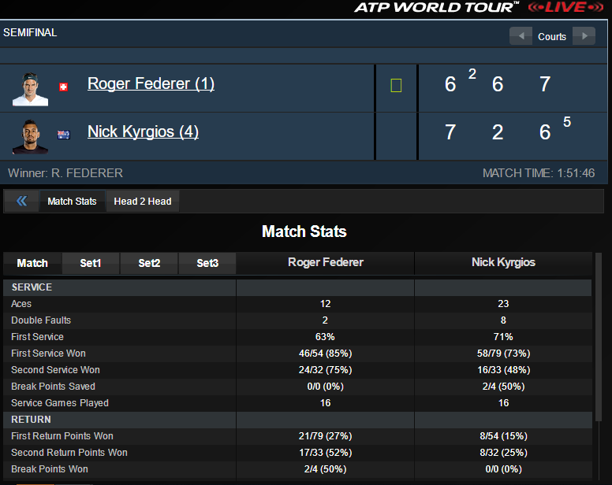Switch to the Match Stats tab

72,201
